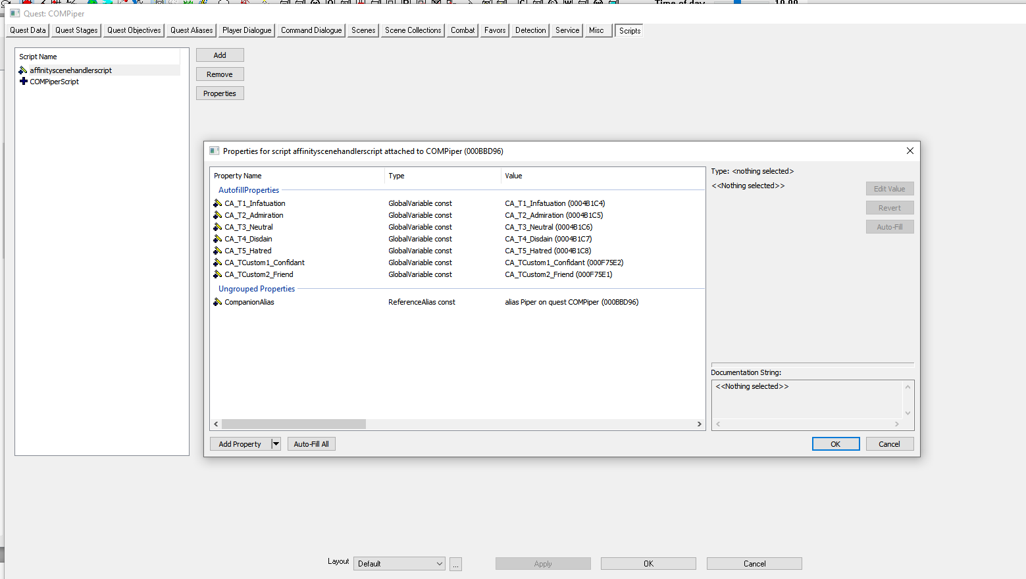The height and width of the screenshot is (579, 1026).
Task: Click the AutofillProperties group heading
Action: click(x=249, y=190)
